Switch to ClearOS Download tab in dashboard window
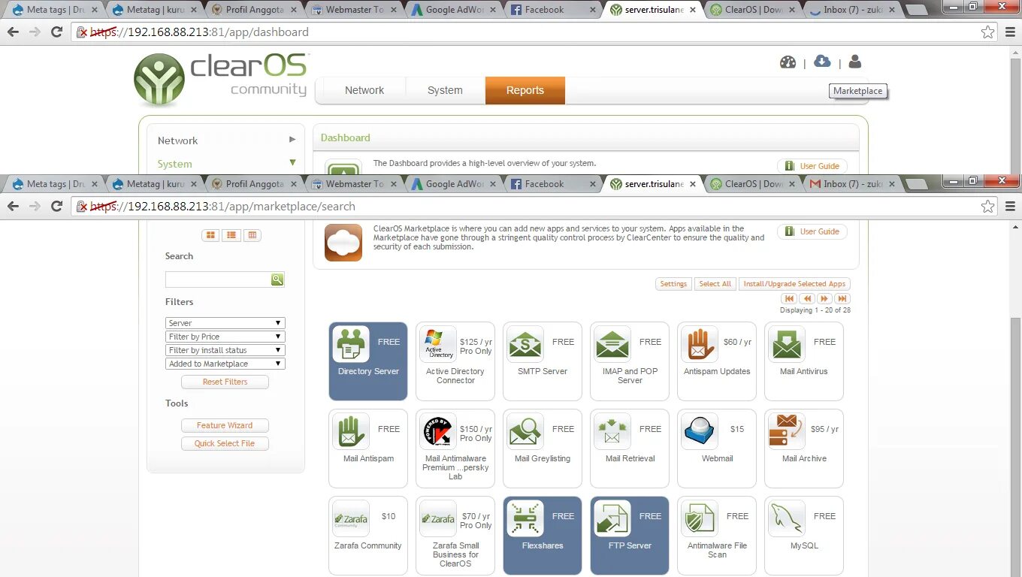The height and width of the screenshot is (577, 1022). pos(751,10)
